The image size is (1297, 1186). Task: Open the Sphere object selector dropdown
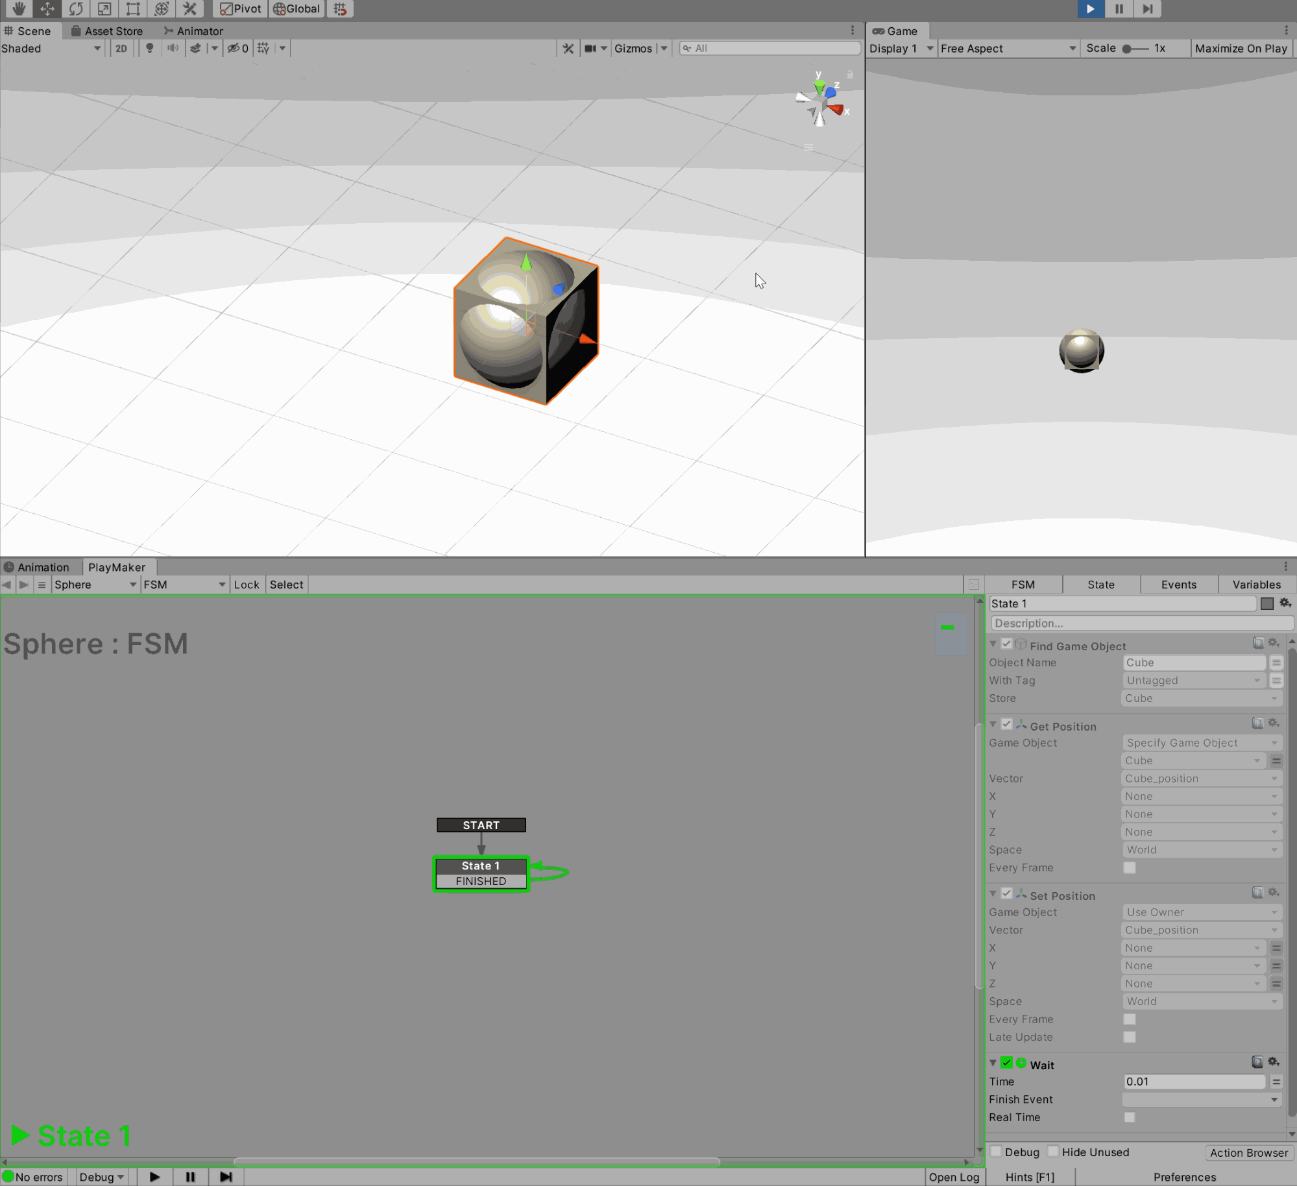95,584
